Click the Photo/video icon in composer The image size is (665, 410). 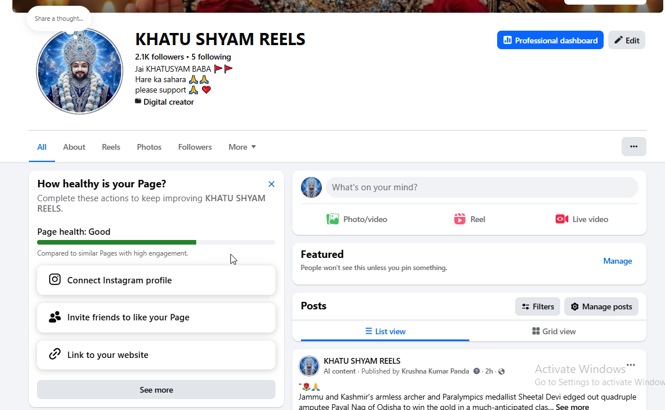coord(332,219)
